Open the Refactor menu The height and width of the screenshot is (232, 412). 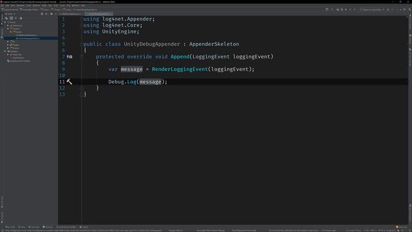37,6
